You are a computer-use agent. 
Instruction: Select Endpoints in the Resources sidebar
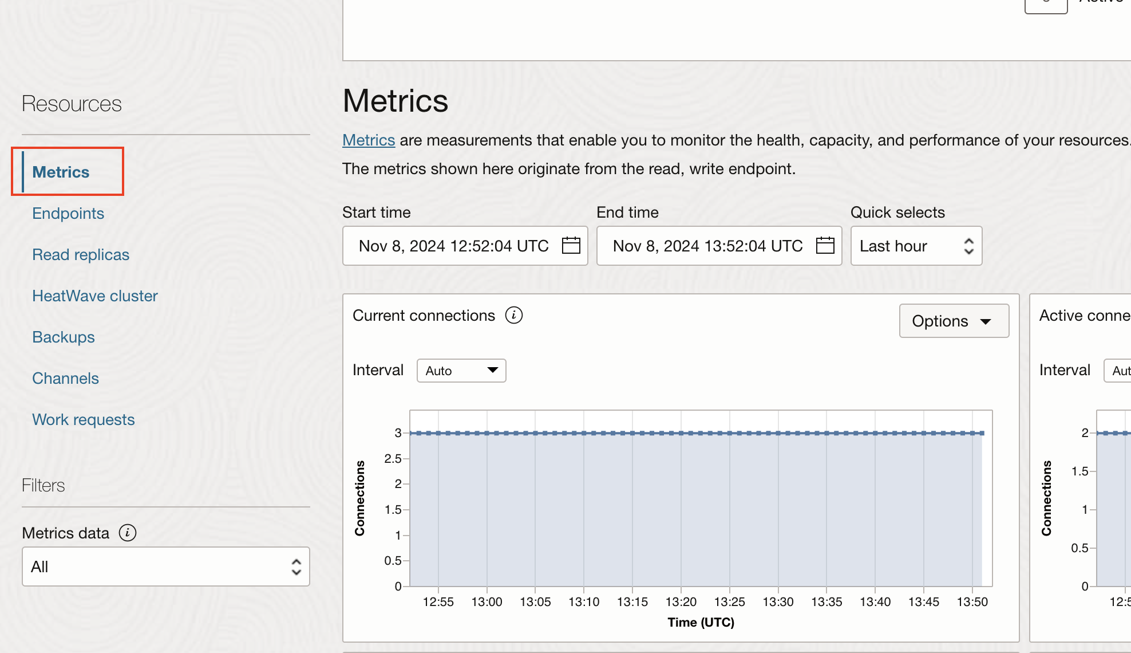point(68,213)
